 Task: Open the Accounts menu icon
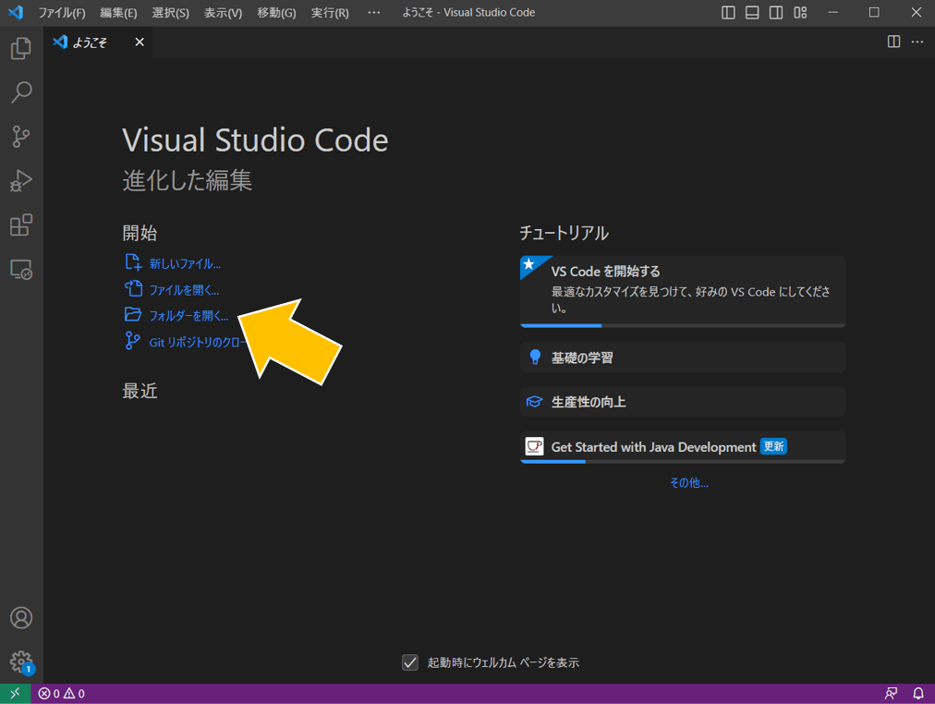coord(21,617)
